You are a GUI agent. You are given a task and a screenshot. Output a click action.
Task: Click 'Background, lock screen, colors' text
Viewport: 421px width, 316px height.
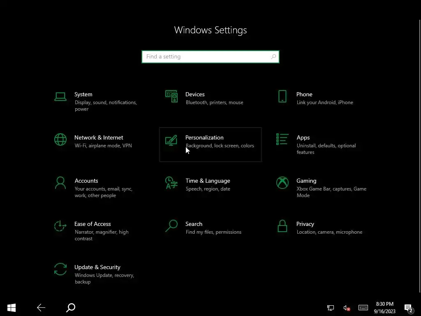pyautogui.click(x=220, y=146)
